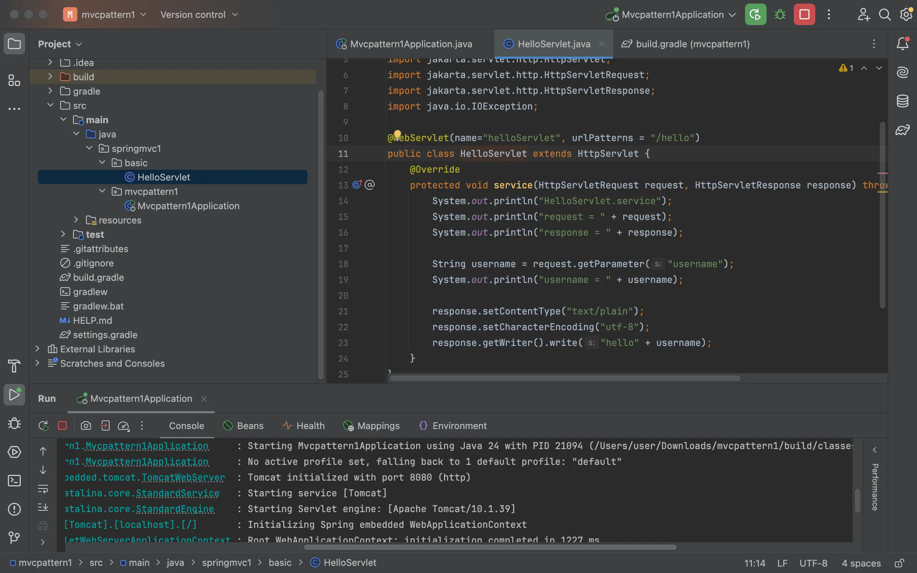Switch to Mvcpattern1Application.java editor tab

[404, 44]
